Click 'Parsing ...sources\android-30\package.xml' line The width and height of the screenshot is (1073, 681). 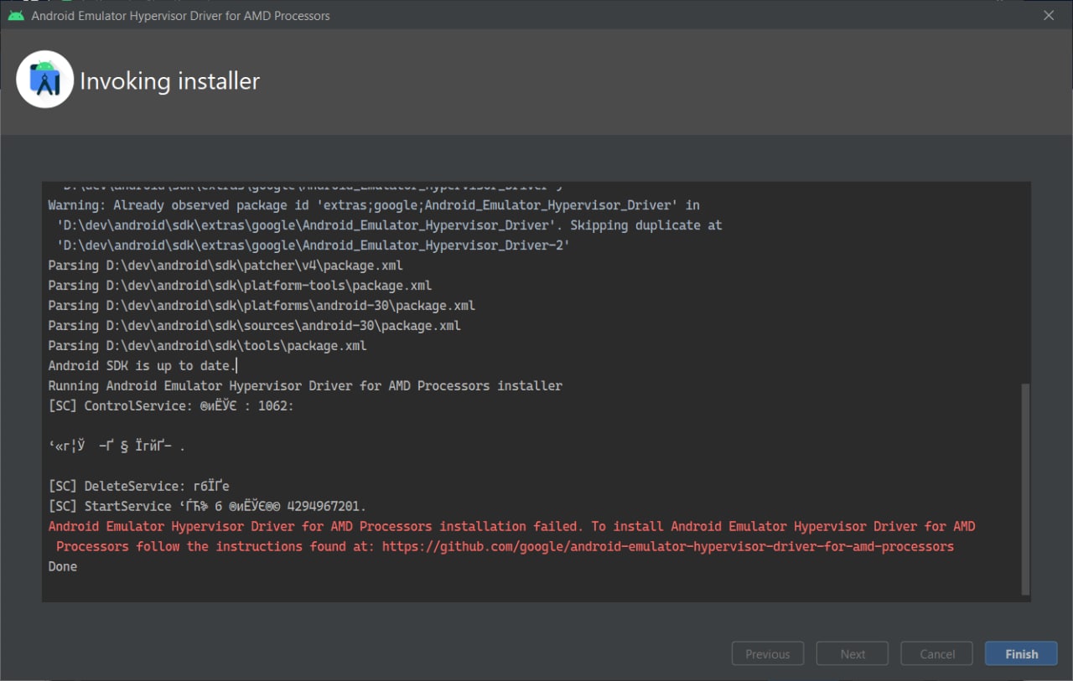click(x=254, y=325)
